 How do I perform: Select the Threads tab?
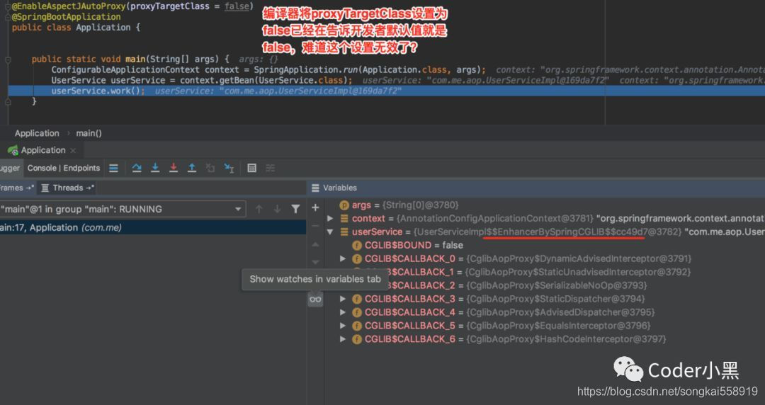67,188
